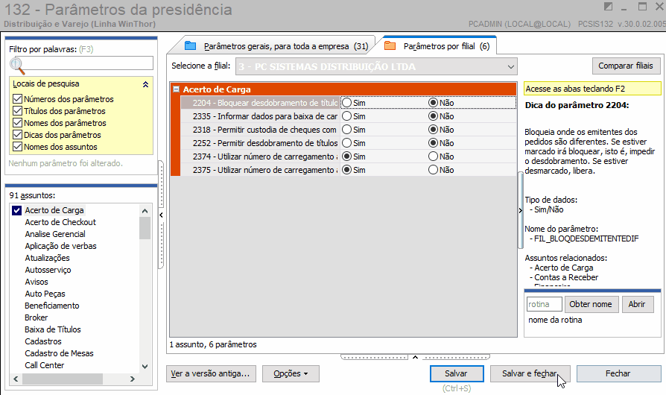Screen dimensions: 666x395
Task: Uncheck Números dos parâmetros checkbox
Action: 17,99
